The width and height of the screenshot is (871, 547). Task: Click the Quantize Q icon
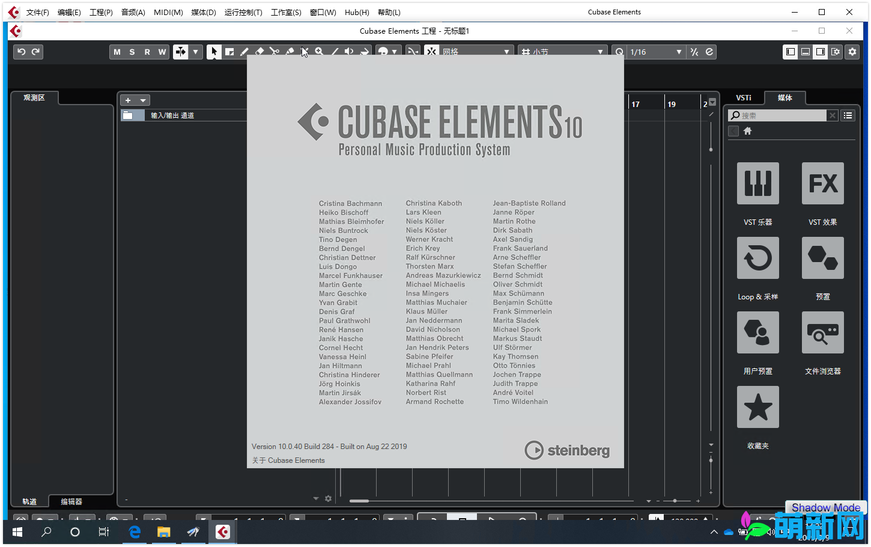(x=619, y=52)
